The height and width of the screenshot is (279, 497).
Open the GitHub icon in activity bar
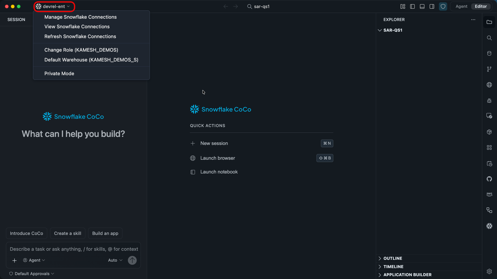coord(489,179)
